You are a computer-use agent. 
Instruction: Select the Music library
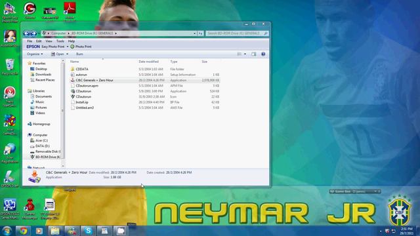[x=39, y=102]
